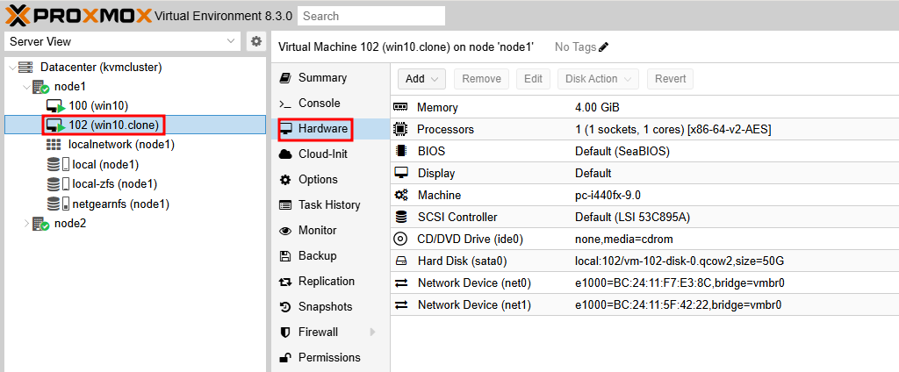Click the net0 network arrows icon

400,283
